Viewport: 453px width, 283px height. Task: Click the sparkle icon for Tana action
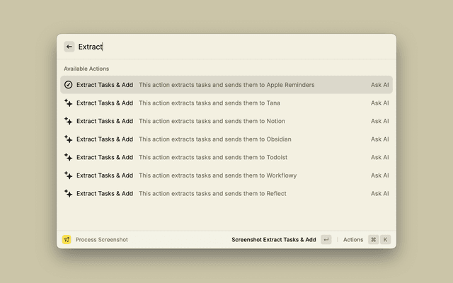click(x=68, y=103)
